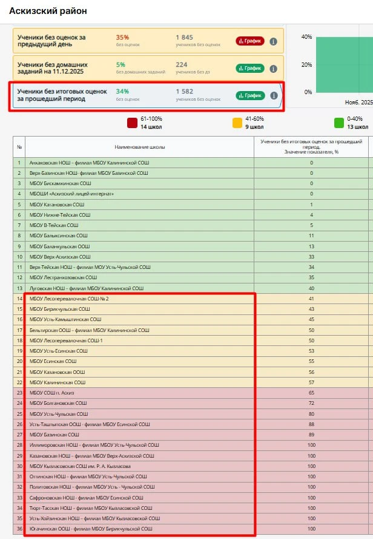The width and height of the screenshot is (373, 539).
Task: Click value 57 for МБОУ Калининская СОШ
Action: pyautogui.click(x=311, y=382)
